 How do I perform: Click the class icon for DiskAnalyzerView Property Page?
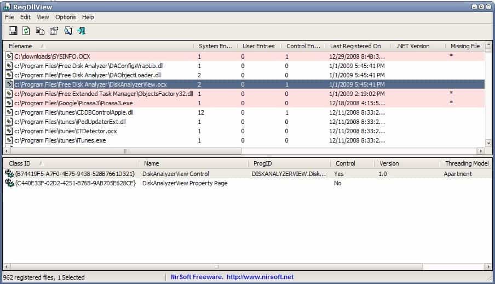pos(9,183)
